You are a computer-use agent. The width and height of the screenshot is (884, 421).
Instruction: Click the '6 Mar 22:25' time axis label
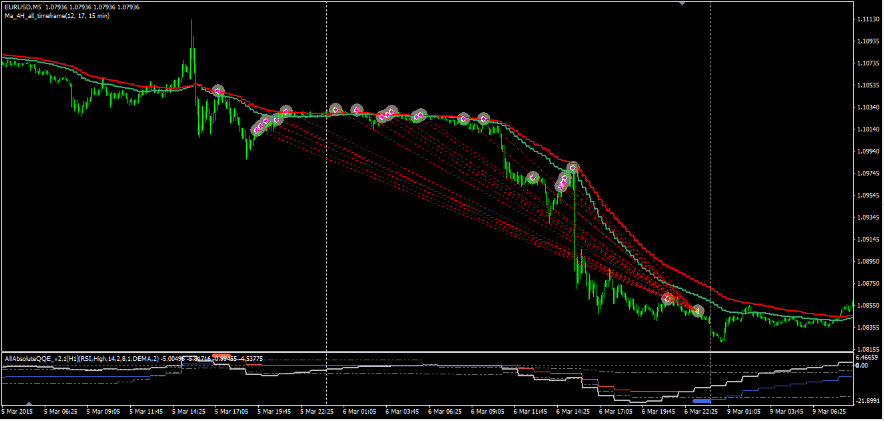(702, 412)
